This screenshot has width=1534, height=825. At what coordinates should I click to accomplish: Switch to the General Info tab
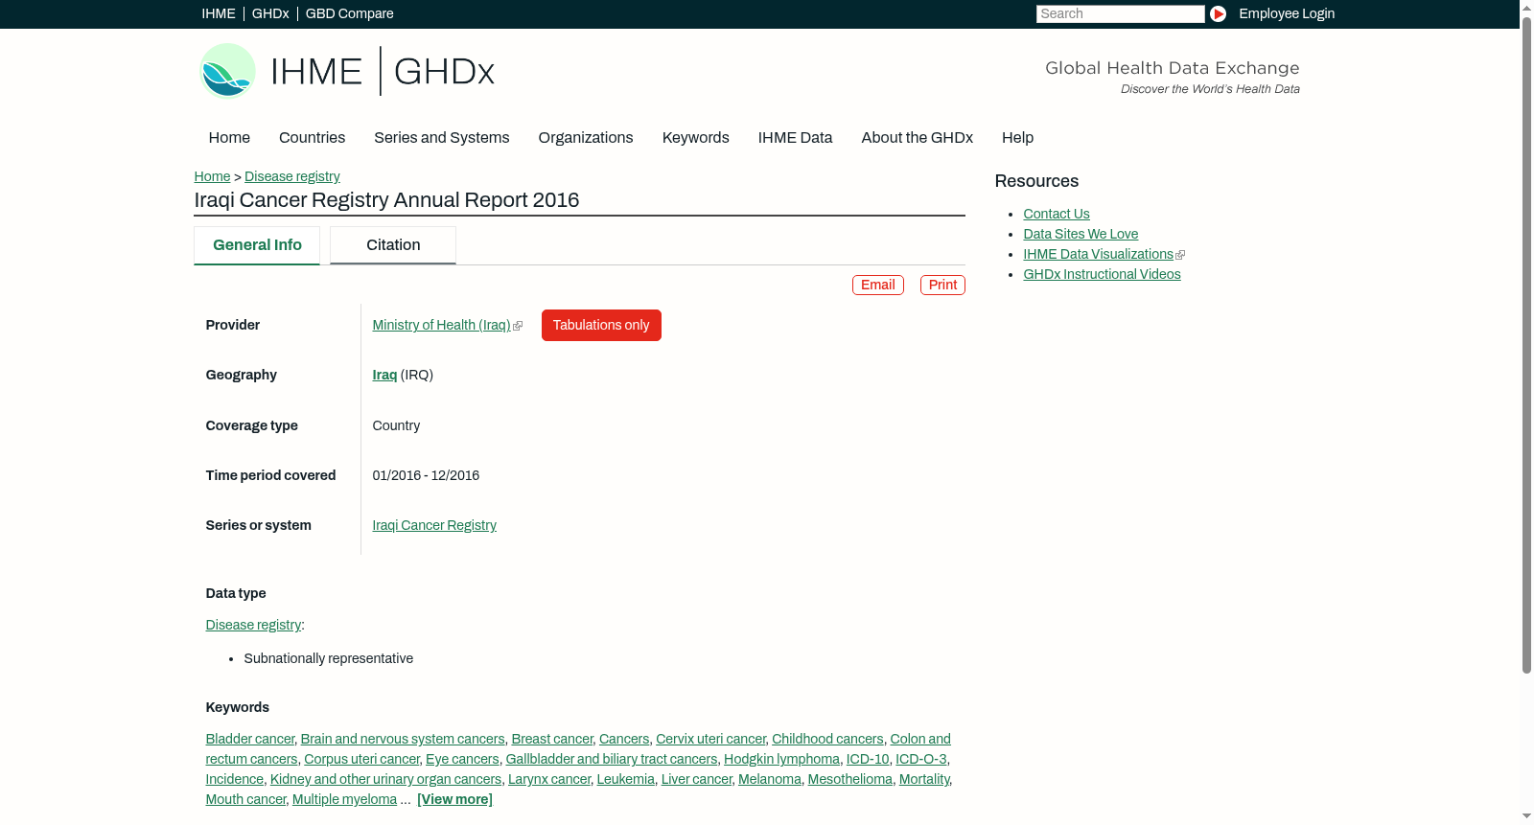[x=257, y=245]
